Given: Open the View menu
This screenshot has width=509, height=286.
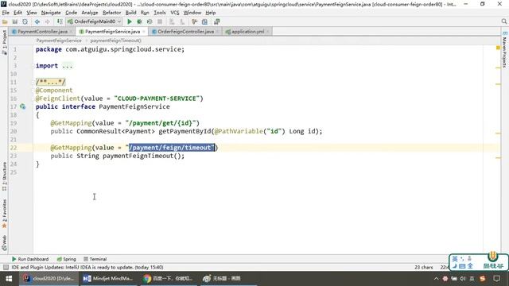Looking at the screenshot, I should [x=32, y=13].
